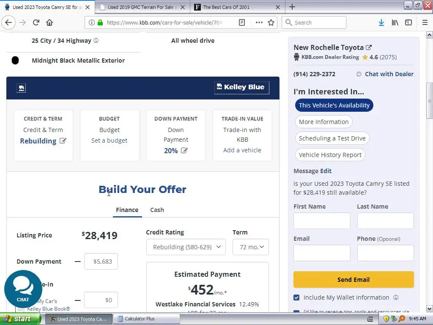Toggle receive tips and tools checkbox
The width and height of the screenshot is (433, 325).
296,311
